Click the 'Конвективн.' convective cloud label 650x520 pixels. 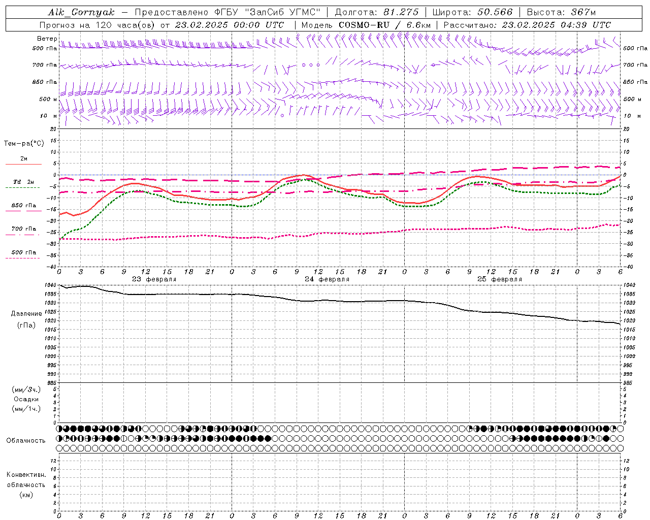(26, 475)
